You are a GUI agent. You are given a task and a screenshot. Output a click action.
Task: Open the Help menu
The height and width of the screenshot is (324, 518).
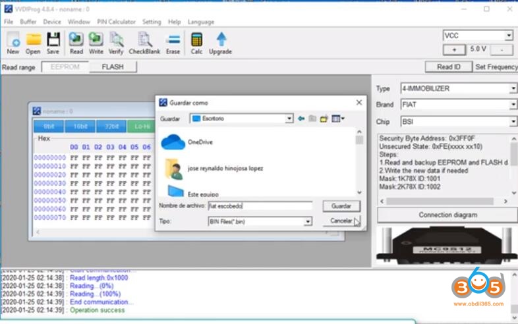coord(175,22)
